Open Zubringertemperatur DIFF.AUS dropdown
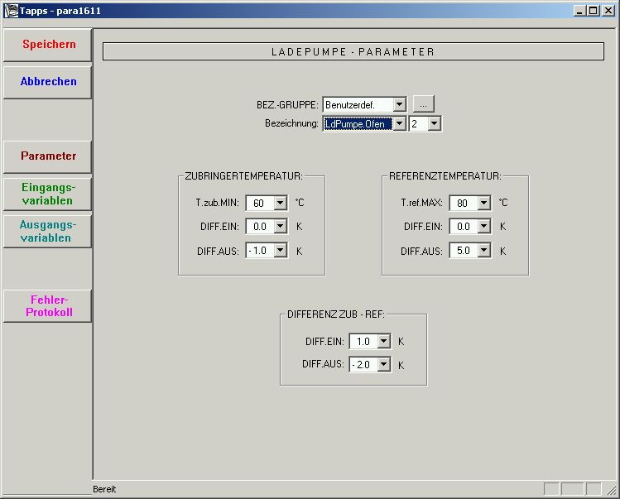Screen dimensions: 620x499 (x=280, y=250)
